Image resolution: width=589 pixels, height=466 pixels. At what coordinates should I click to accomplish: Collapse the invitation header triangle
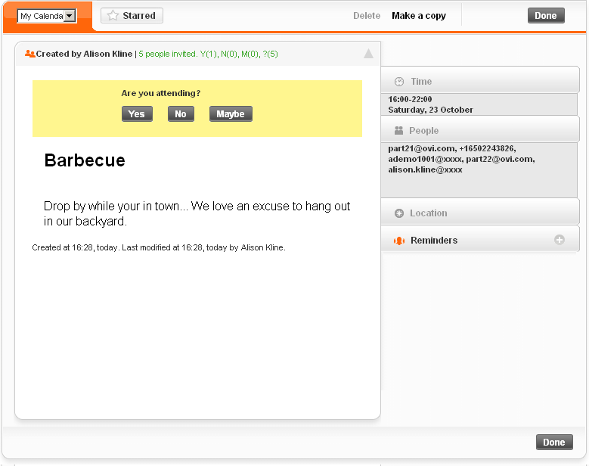368,54
